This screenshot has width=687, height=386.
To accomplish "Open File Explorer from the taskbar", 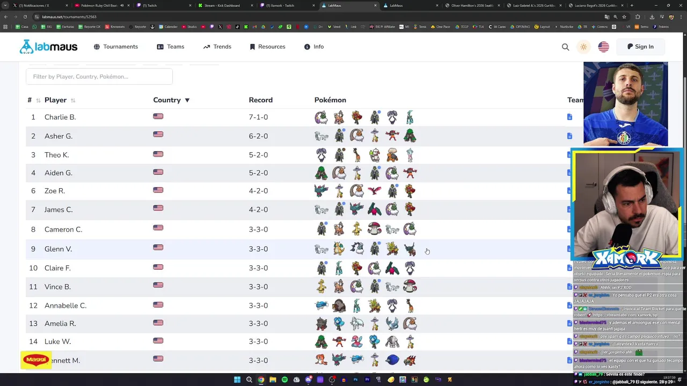I will tap(273, 380).
